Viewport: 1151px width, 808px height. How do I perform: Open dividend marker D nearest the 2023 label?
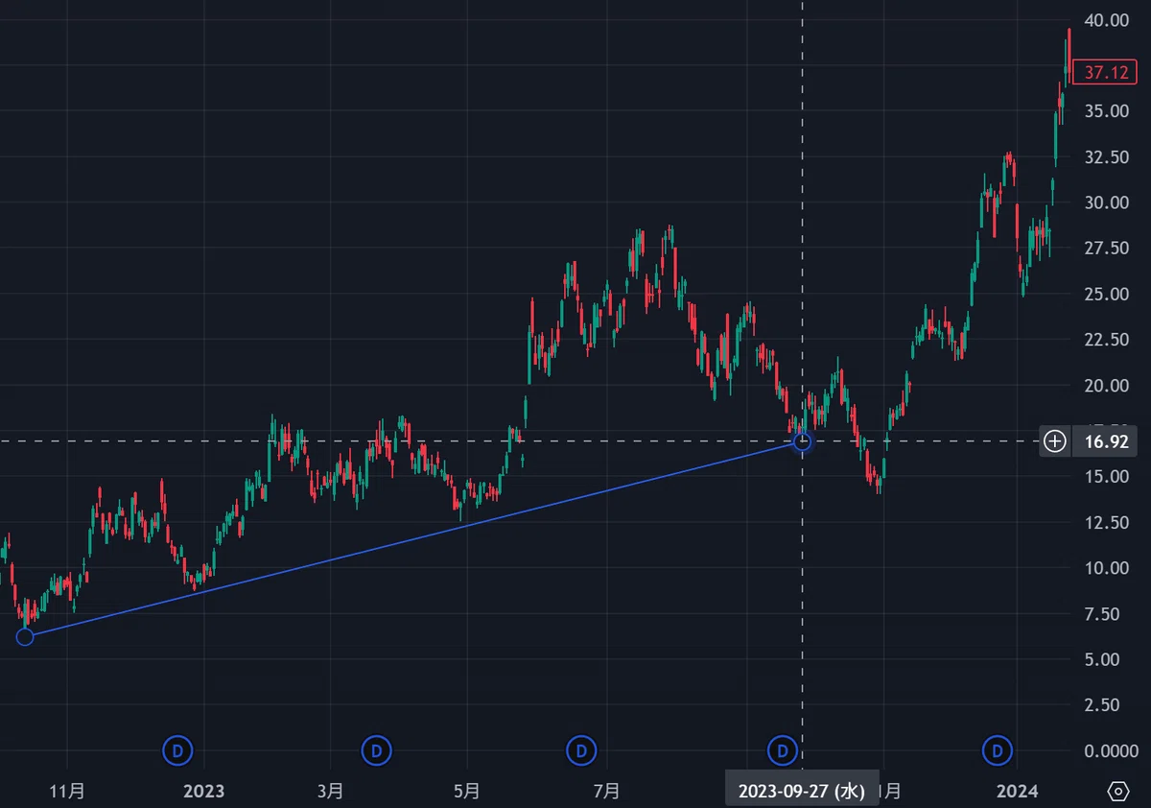(176, 749)
